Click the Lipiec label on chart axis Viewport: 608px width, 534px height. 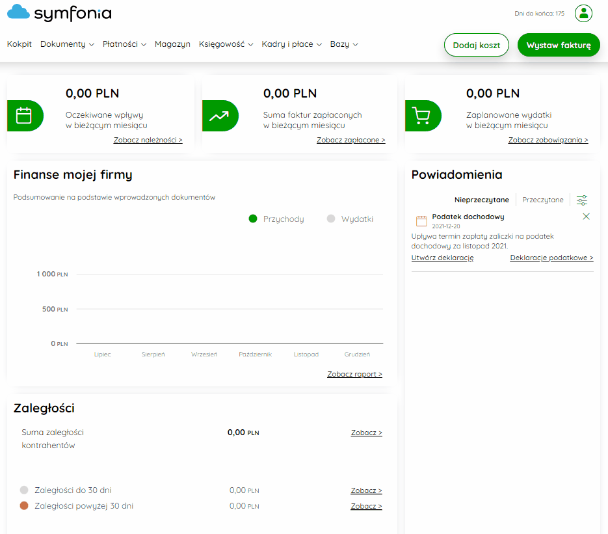(102, 354)
